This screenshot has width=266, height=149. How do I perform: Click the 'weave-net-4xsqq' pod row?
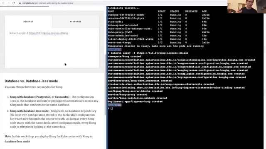click(x=158, y=43)
